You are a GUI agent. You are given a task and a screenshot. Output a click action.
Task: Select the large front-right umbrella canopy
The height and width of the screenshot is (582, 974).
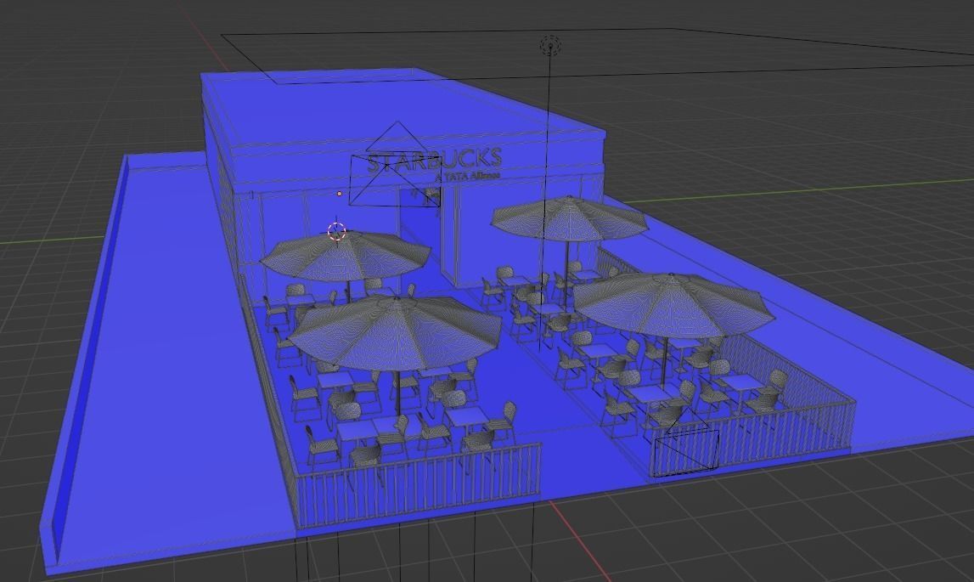pyautogui.click(x=674, y=305)
